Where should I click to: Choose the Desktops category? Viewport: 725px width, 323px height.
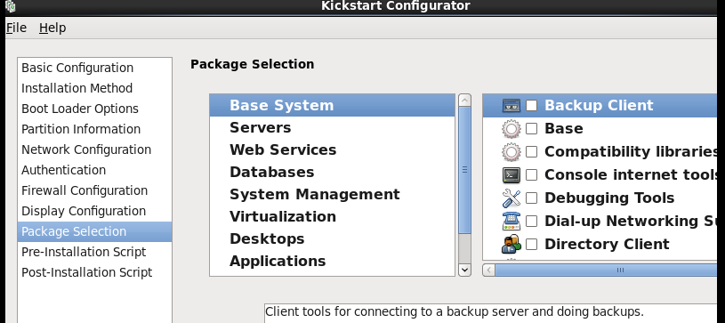[x=332, y=238]
